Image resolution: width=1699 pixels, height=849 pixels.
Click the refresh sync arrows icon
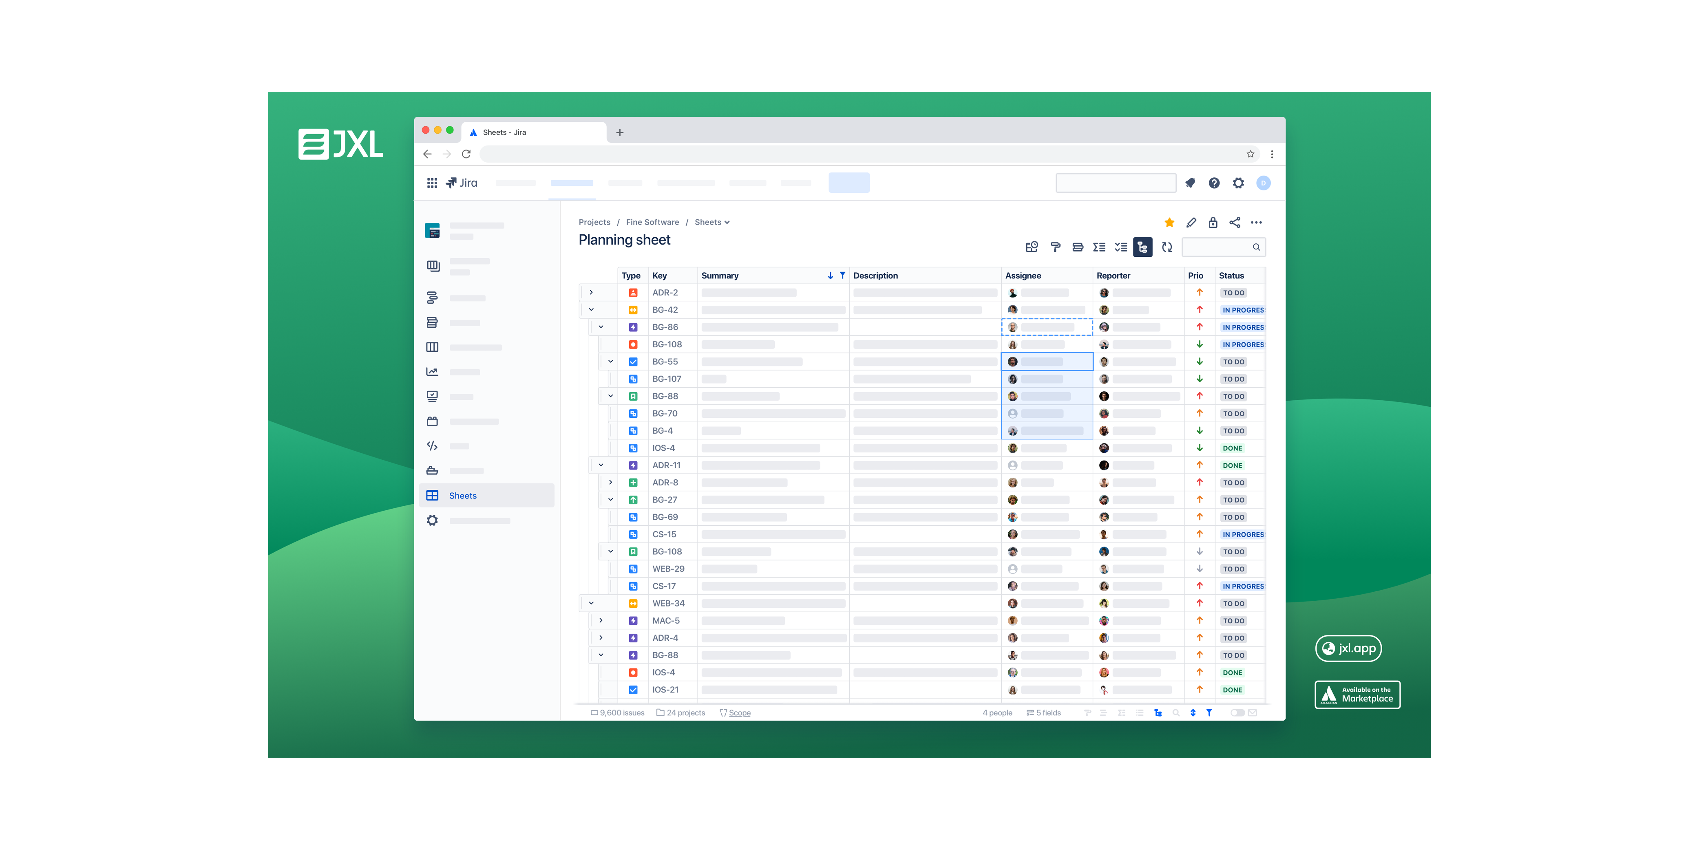coord(1167,247)
